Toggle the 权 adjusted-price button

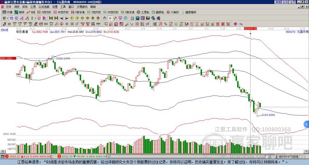[39, 18]
